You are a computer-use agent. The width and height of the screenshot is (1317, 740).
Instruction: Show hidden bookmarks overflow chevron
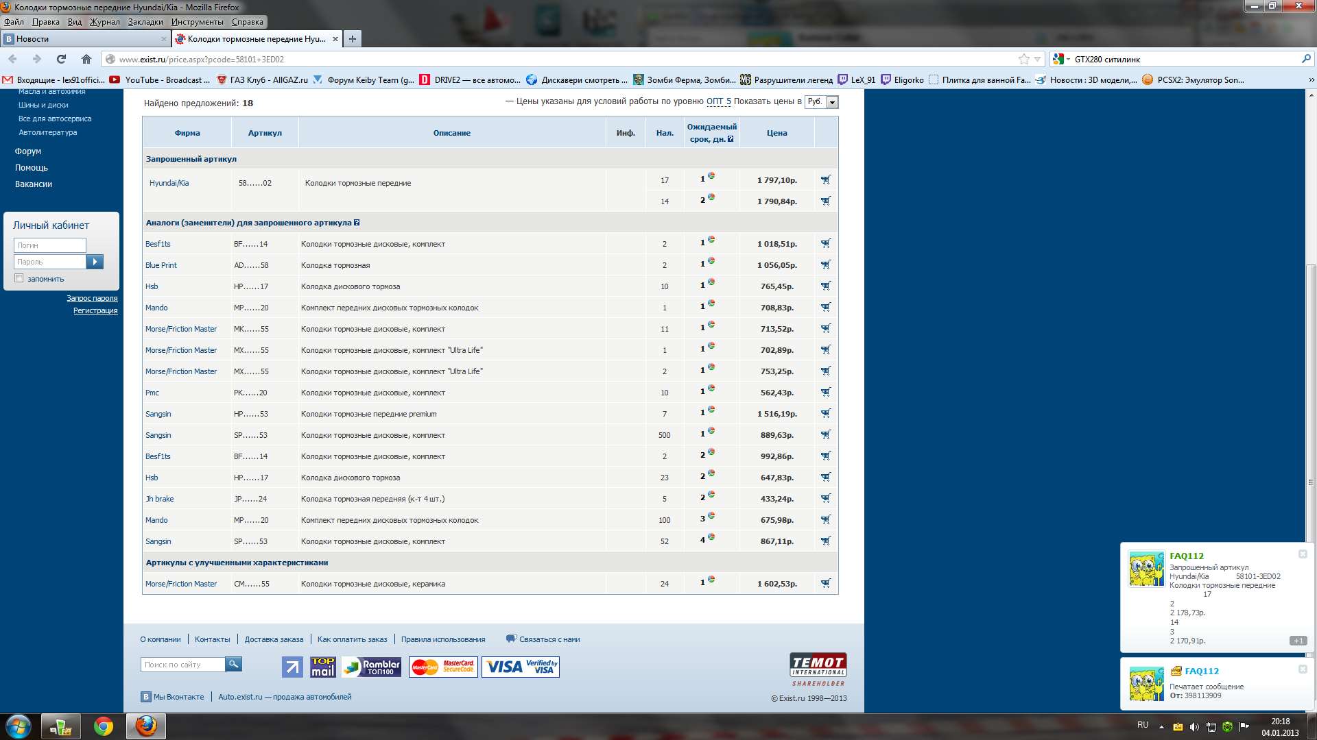coord(1311,79)
